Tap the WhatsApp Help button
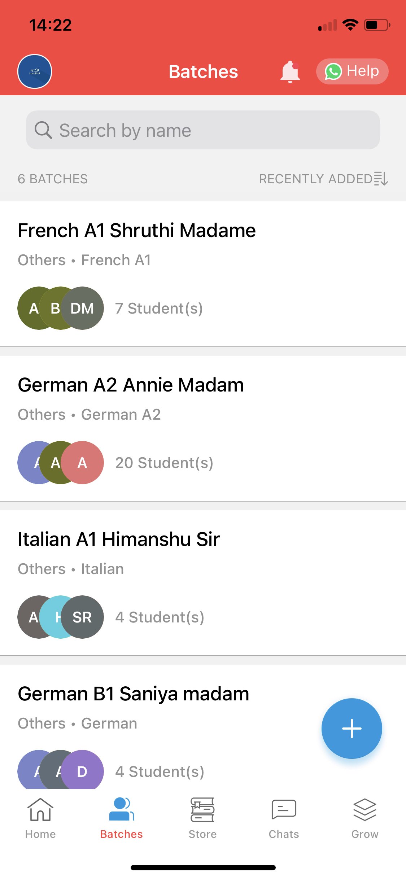 click(352, 71)
